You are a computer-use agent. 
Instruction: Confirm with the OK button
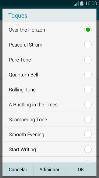click(81, 170)
